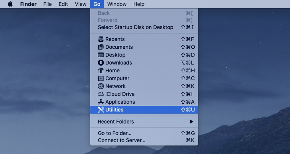Click the Recents stack icon

101,39
